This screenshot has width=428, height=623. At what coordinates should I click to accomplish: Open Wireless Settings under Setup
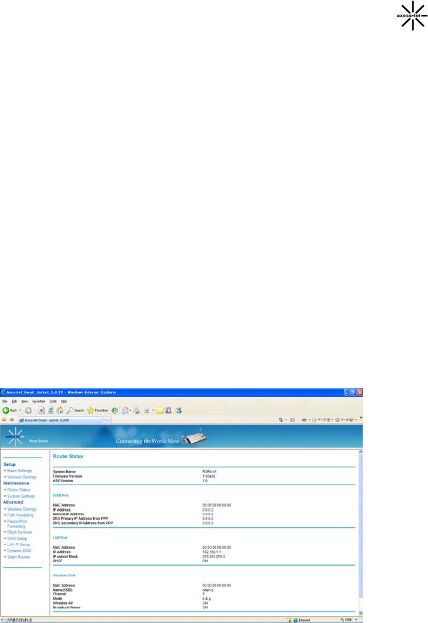coord(22,477)
